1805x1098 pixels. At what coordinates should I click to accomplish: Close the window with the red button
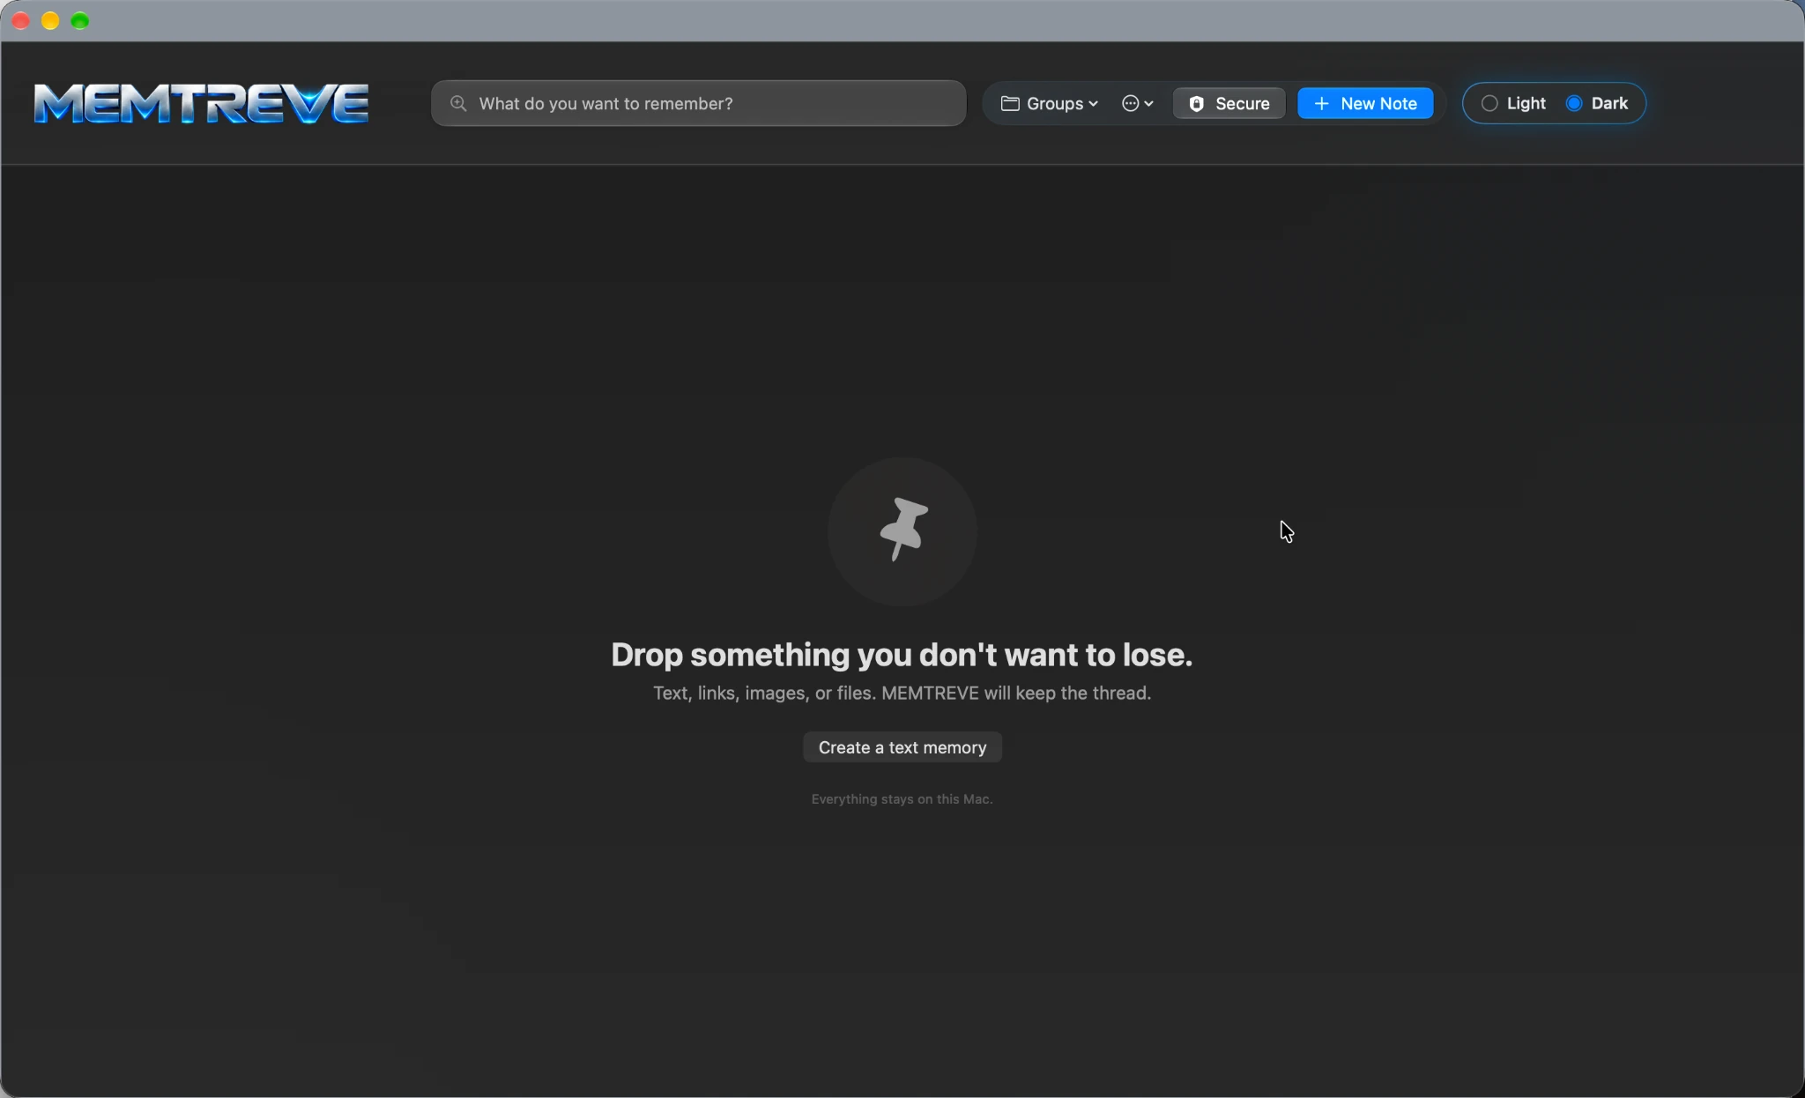tap(21, 21)
